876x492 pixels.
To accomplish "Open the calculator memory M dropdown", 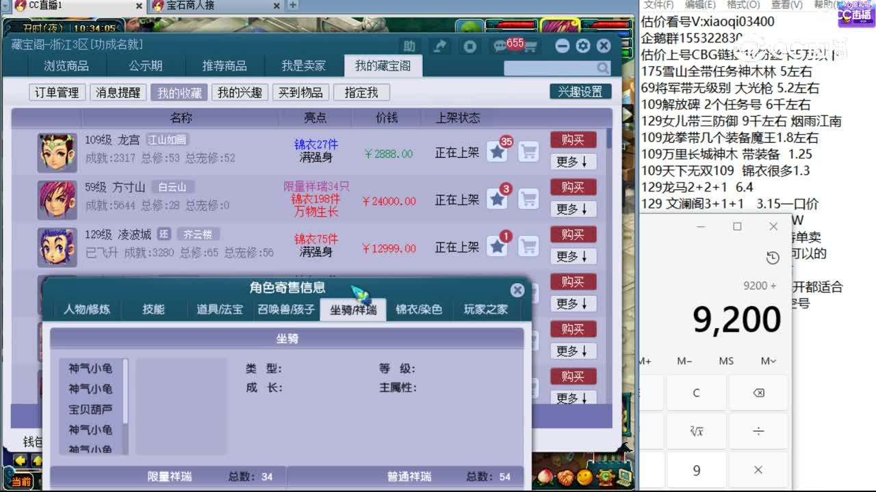I will pyautogui.click(x=768, y=361).
